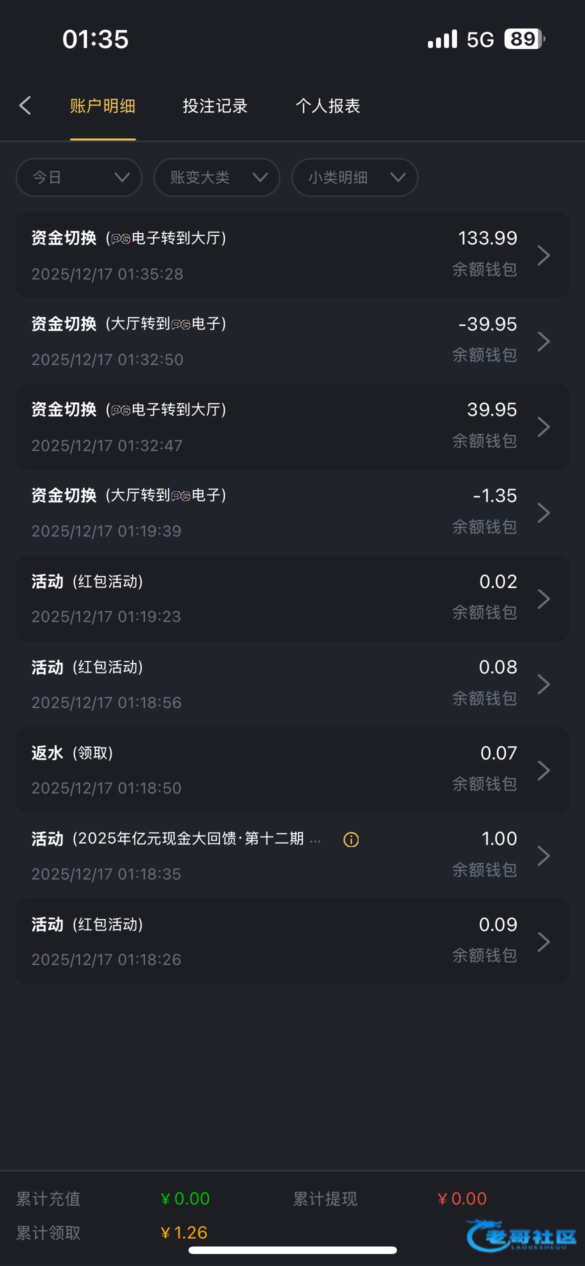
Task: Select the 账户明细 tab
Action: (103, 106)
